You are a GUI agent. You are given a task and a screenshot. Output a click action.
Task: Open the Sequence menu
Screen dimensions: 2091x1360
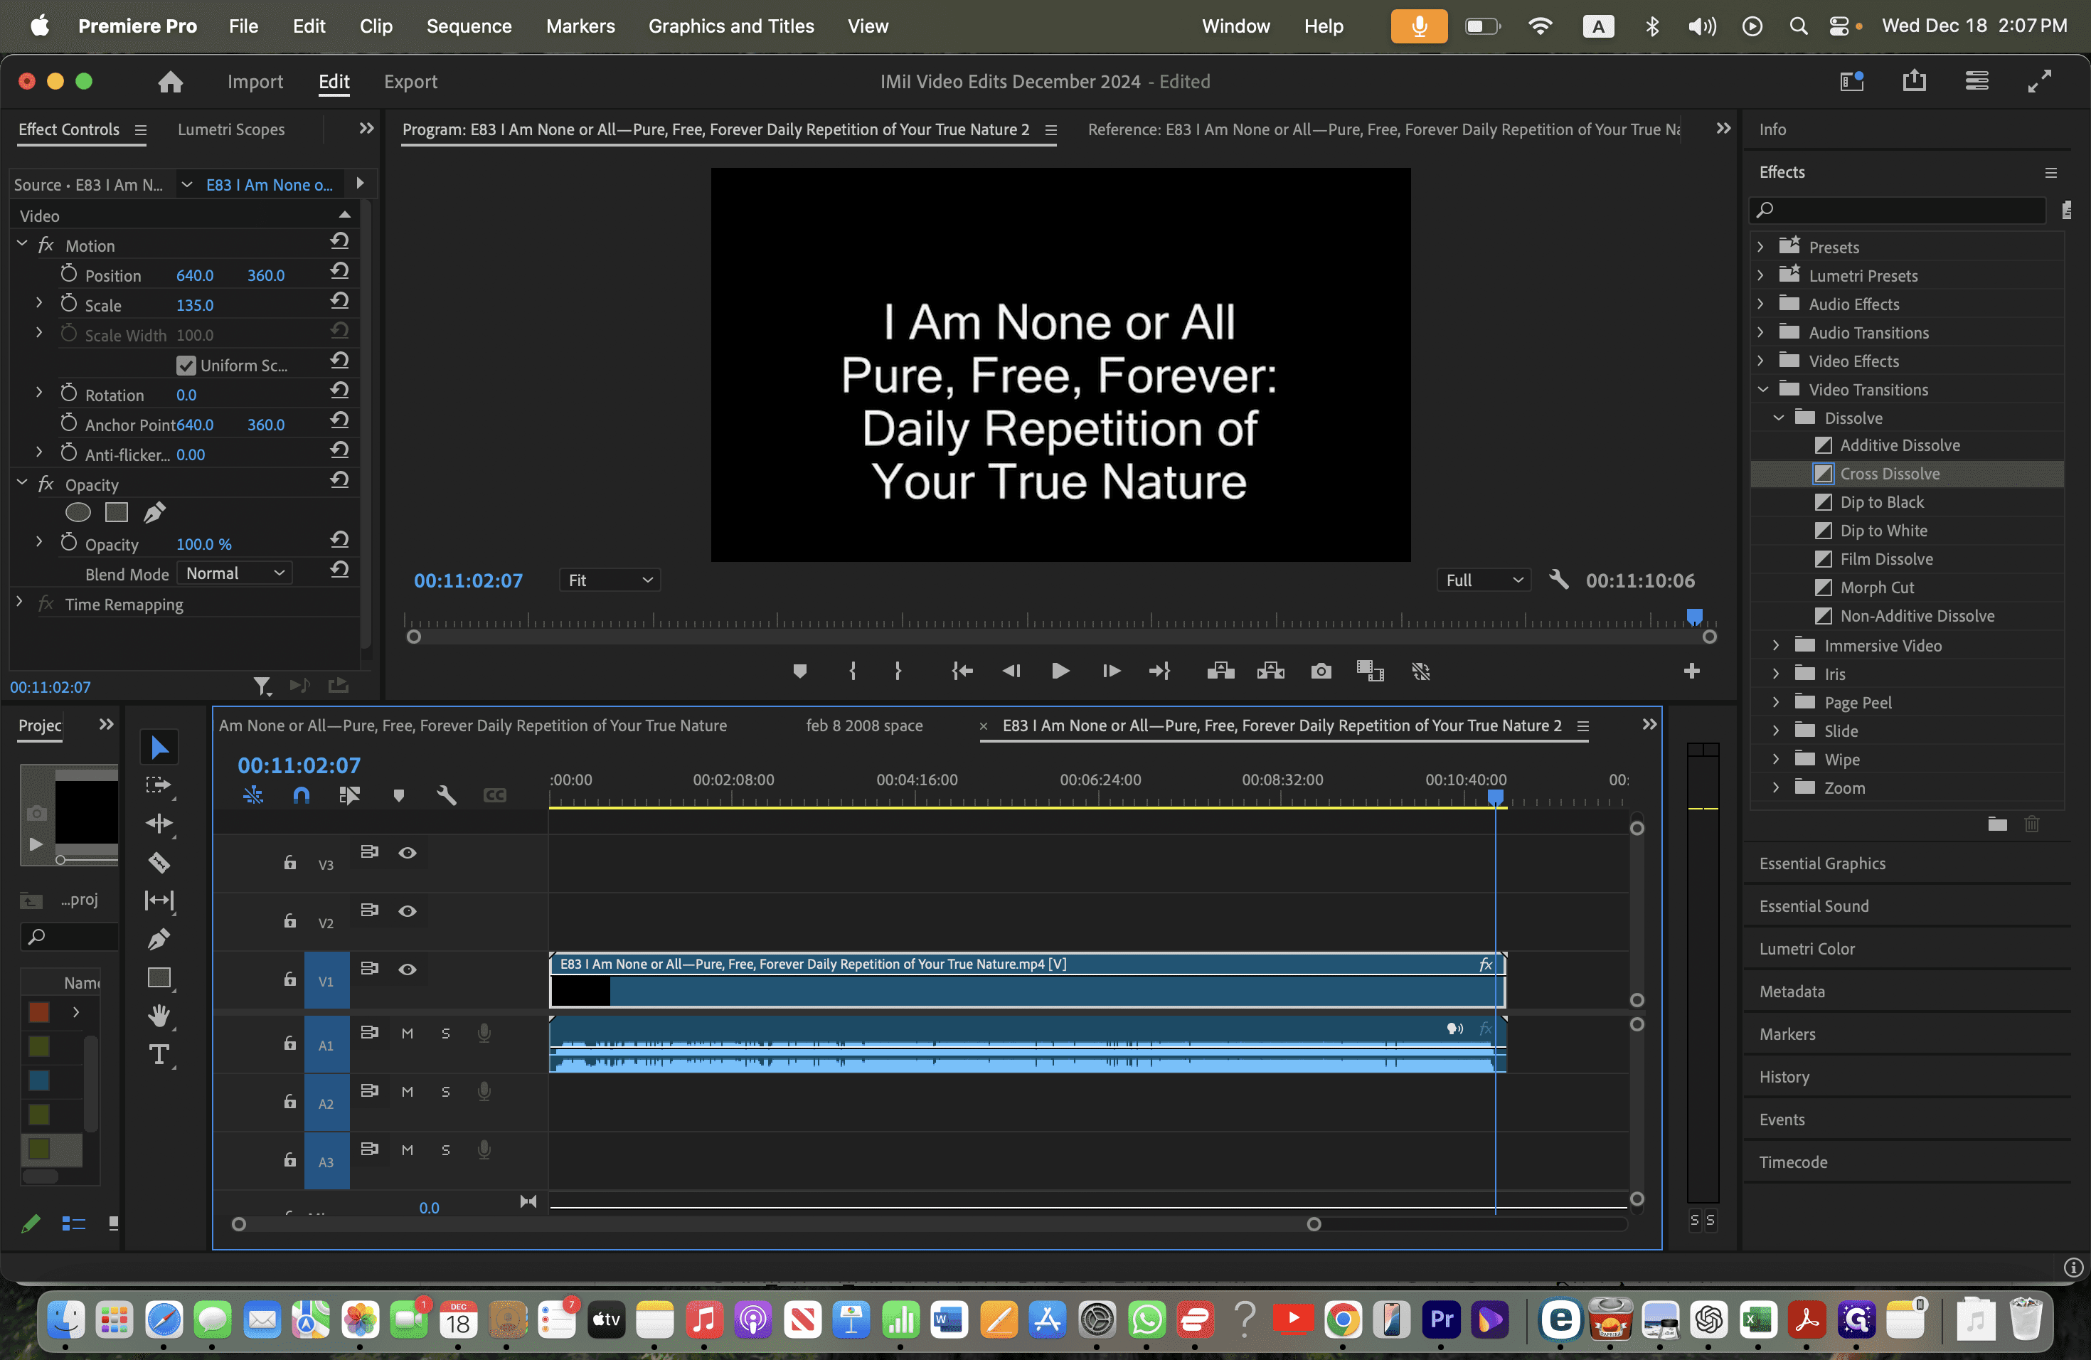(468, 26)
